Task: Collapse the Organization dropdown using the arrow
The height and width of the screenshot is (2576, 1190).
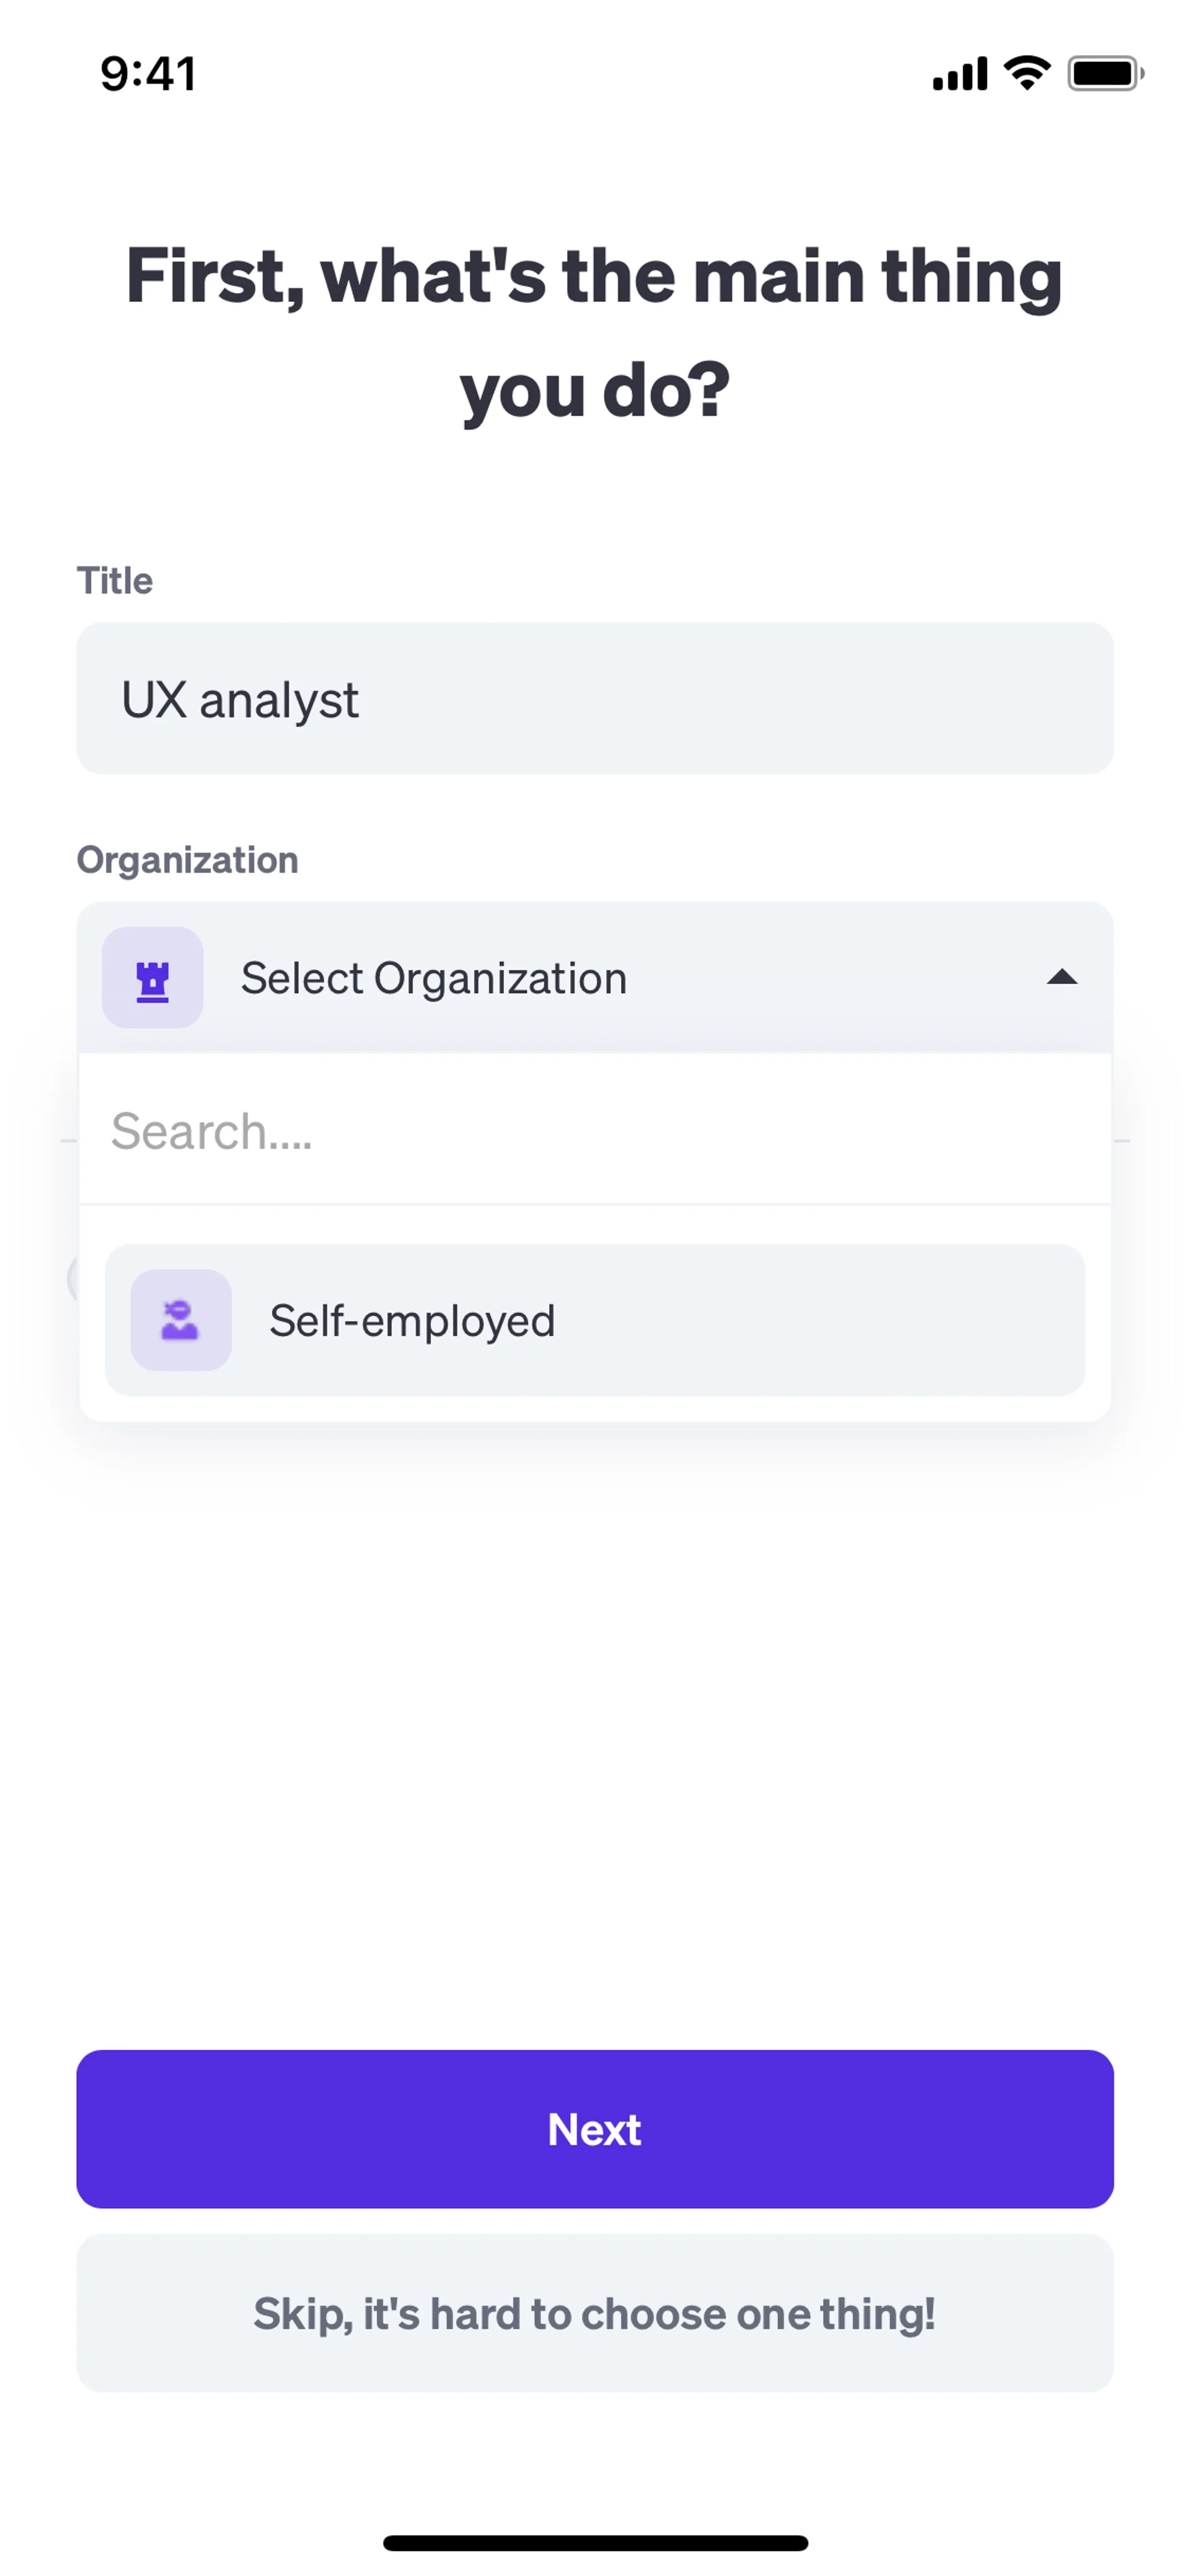Action: (1061, 978)
